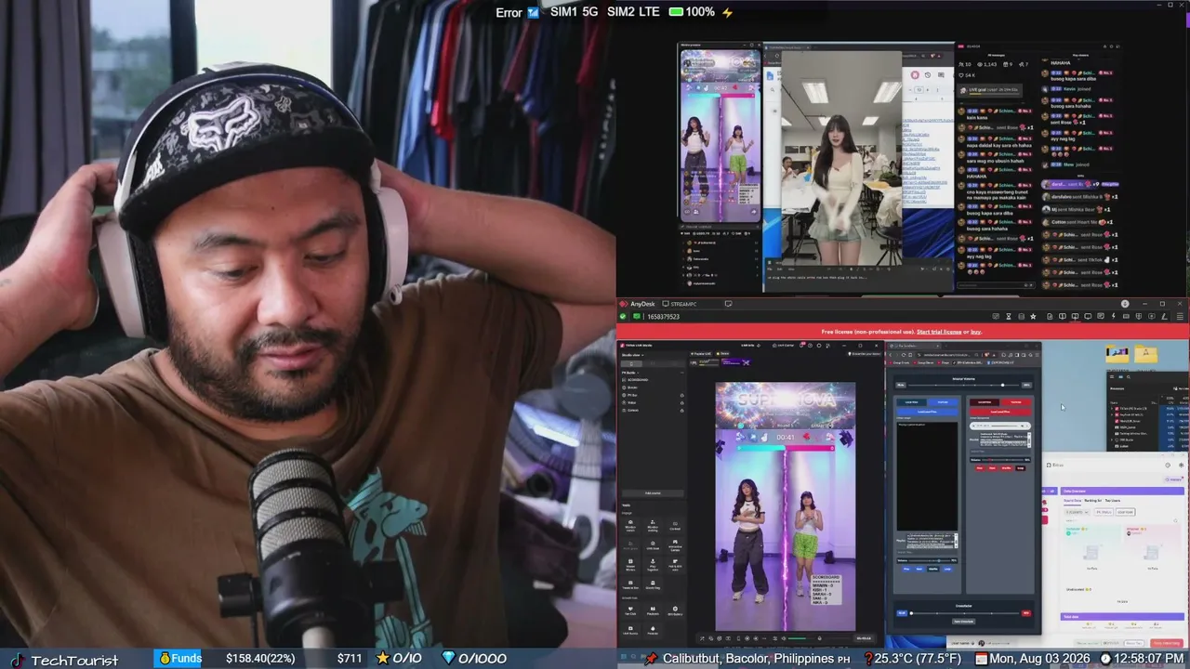Toggle Shuffle on the red right deck
The height and width of the screenshot is (669, 1190).
click(1006, 467)
